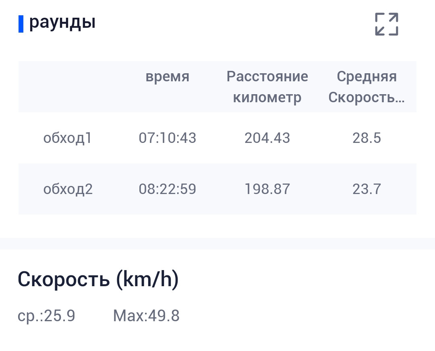This screenshot has width=435, height=351.
Task: Select the Расстояние километр column header
Action: pos(267,87)
